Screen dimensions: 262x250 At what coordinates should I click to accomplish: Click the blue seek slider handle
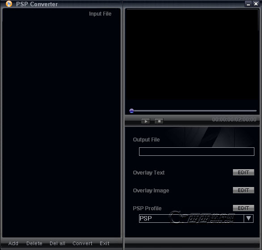131,111
